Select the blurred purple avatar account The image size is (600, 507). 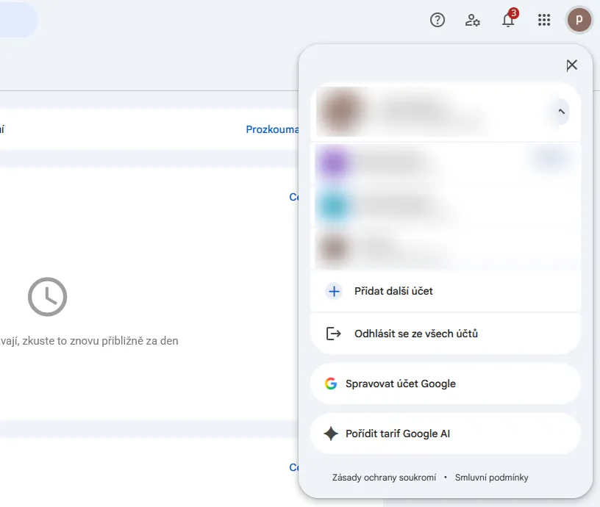tap(446, 163)
